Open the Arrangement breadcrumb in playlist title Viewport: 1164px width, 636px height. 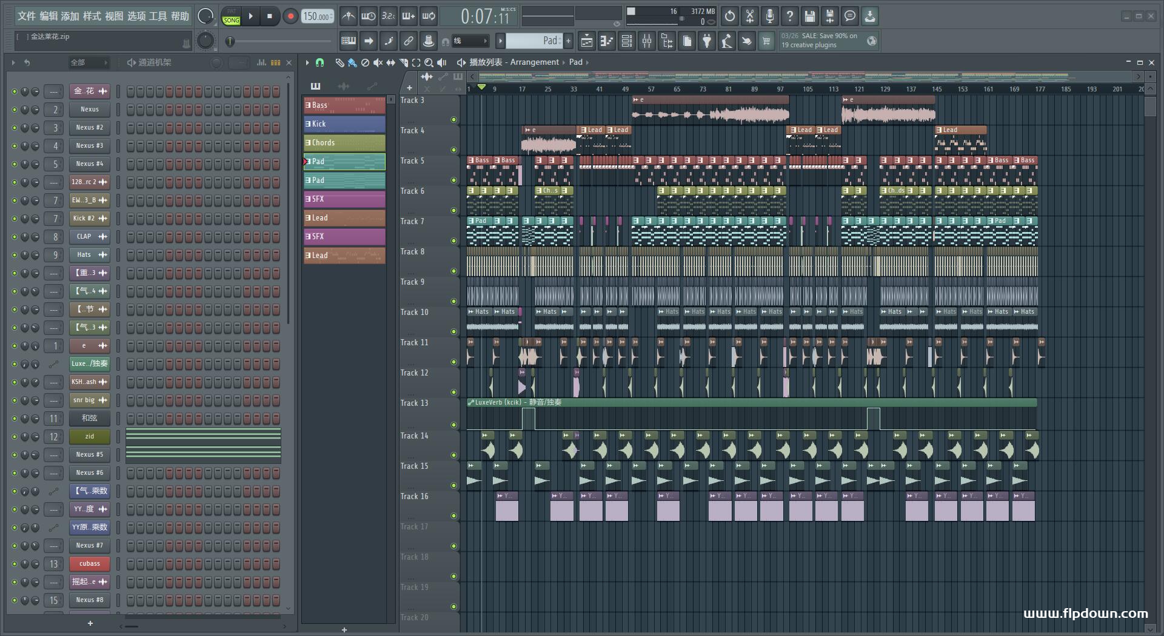pos(534,62)
